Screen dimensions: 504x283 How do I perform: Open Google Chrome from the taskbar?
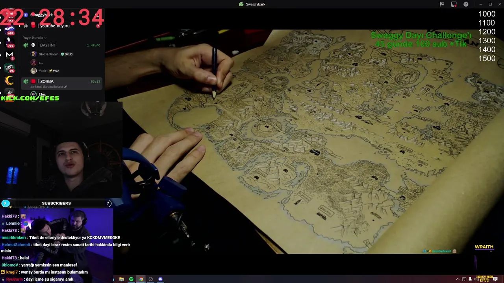point(141,279)
